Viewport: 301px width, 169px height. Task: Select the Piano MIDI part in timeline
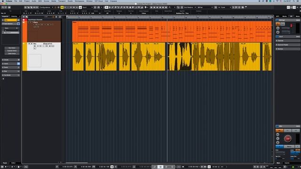172,31
